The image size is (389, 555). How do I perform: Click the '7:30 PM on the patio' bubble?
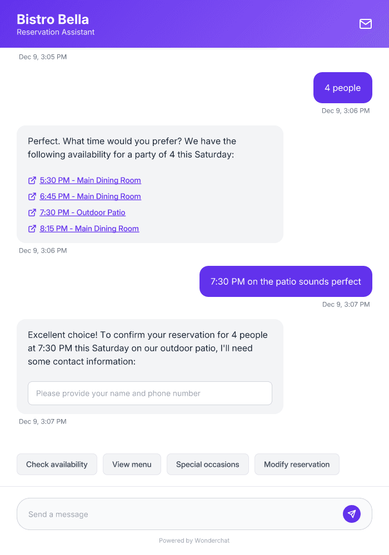[x=285, y=281]
